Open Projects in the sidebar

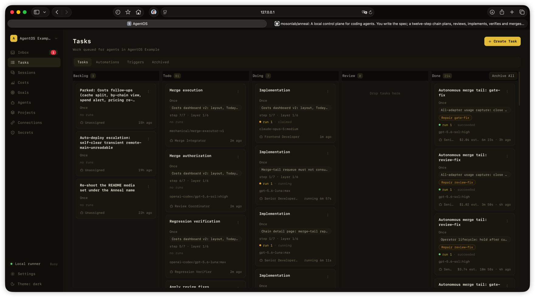click(34, 113)
